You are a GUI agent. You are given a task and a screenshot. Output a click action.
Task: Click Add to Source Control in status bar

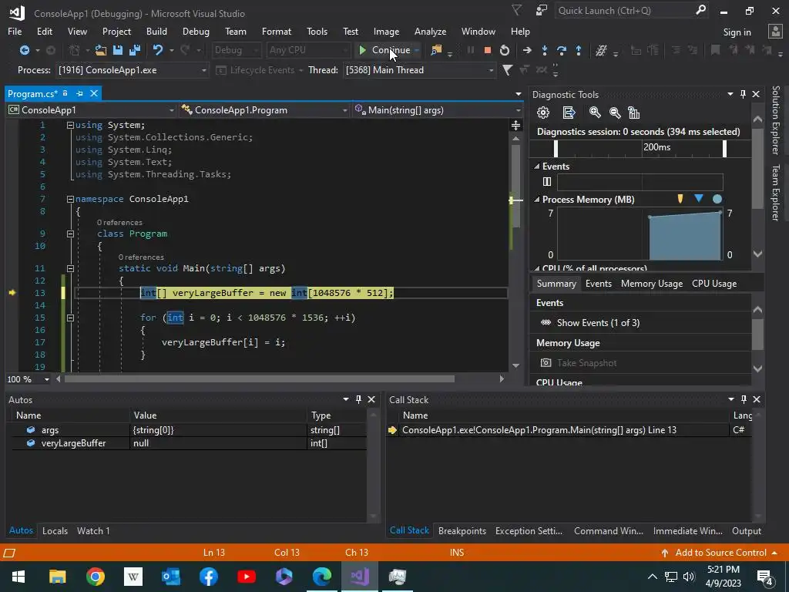720,552
